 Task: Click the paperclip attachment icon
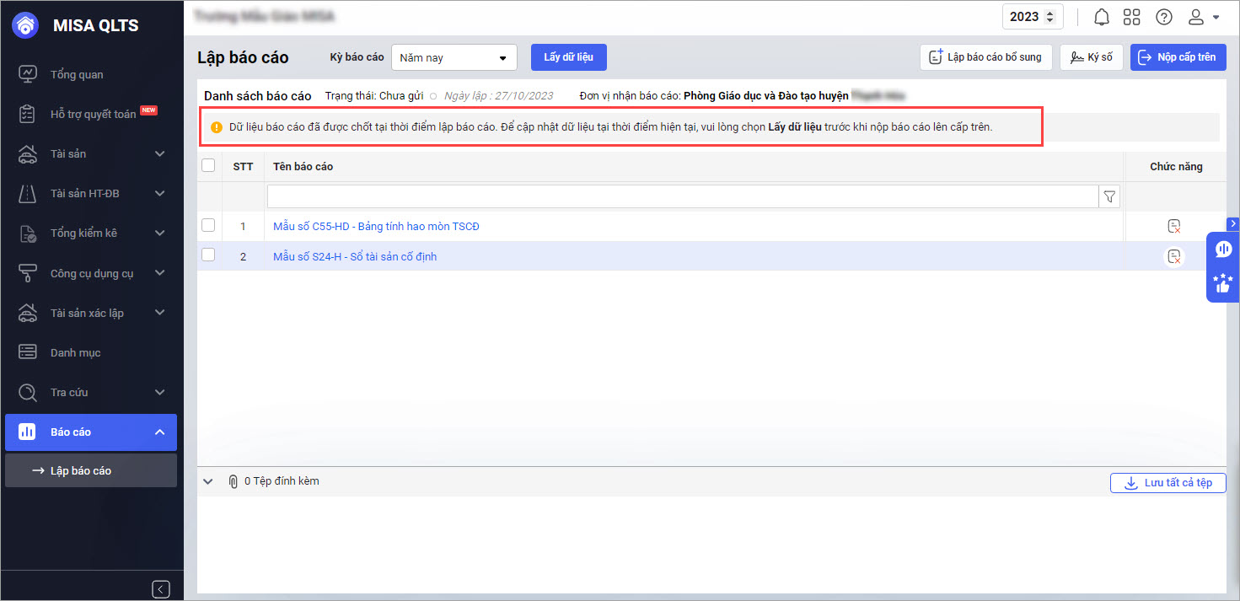tap(233, 481)
